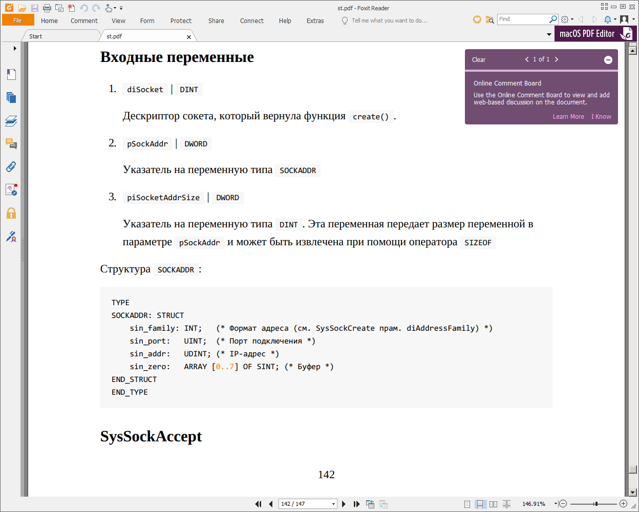The image size is (639, 512).
Task: Open Layers panel in left sidebar
Action: 11,121
